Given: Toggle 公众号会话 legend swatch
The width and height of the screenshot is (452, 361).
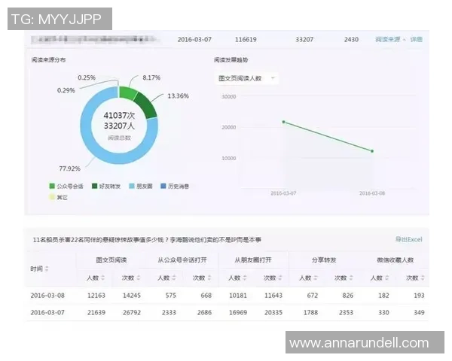Looking at the screenshot, I should 52,186.
